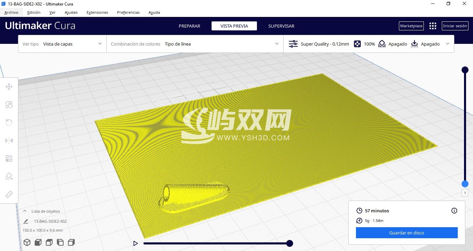Click the simulation path slider handle

pyautogui.click(x=290, y=243)
